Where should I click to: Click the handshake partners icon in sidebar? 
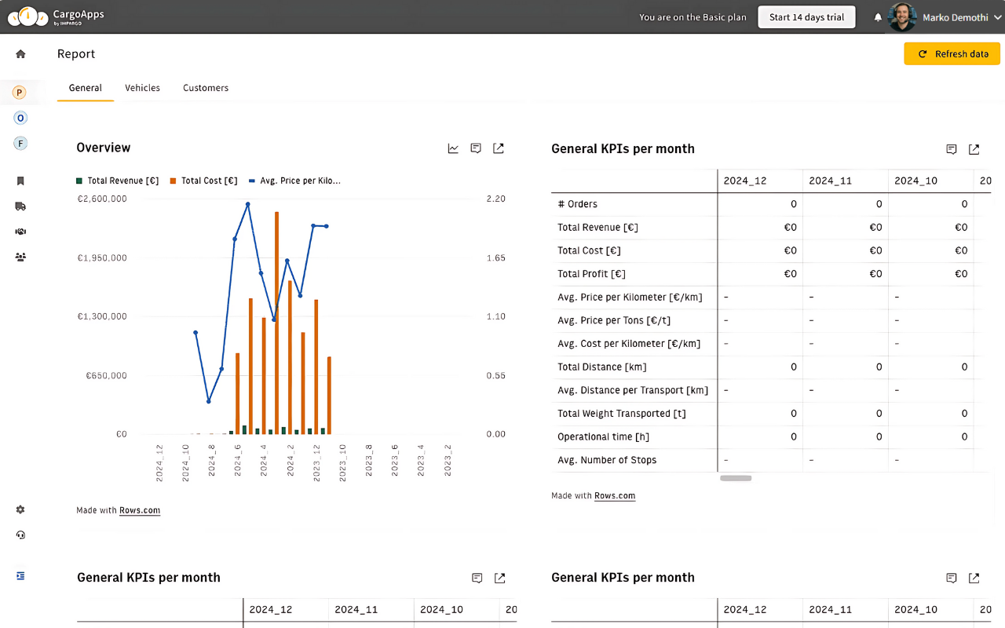20,232
